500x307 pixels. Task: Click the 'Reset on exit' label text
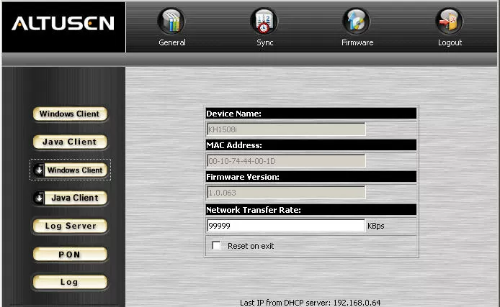(x=251, y=246)
